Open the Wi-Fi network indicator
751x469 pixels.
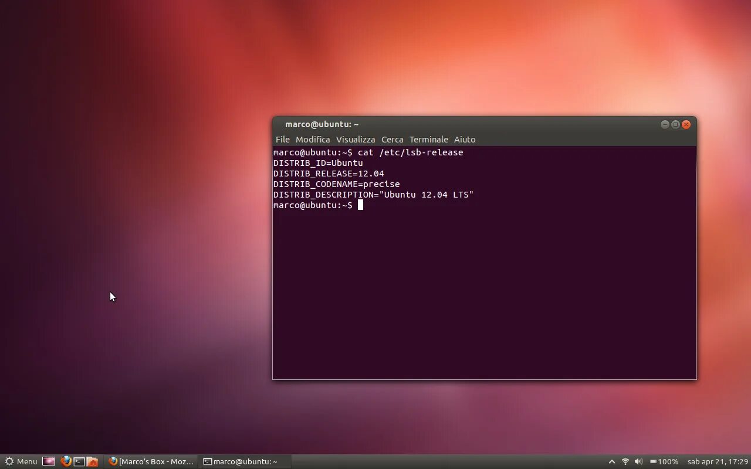pos(625,461)
